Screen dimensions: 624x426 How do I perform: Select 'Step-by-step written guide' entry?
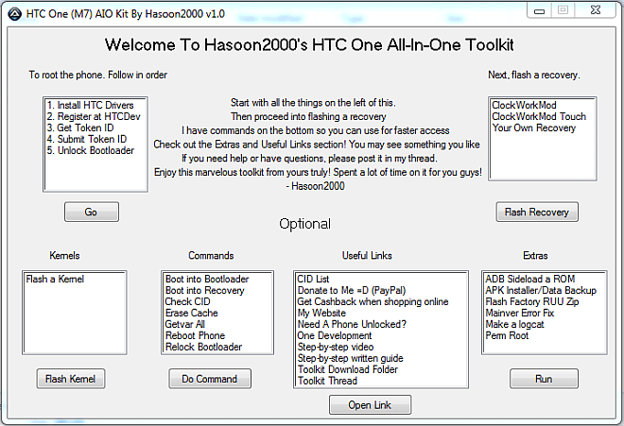[x=350, y=358]
